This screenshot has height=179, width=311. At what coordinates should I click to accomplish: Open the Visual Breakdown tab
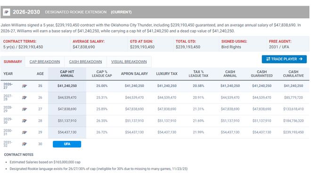click(129, 62)
